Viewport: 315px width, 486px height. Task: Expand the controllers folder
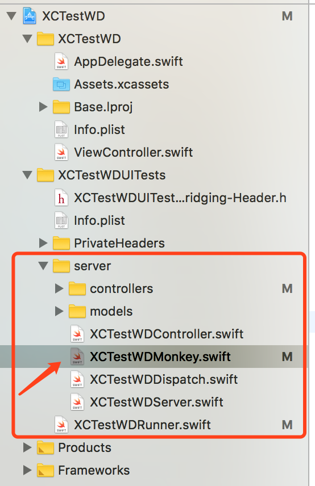(59, 288)
